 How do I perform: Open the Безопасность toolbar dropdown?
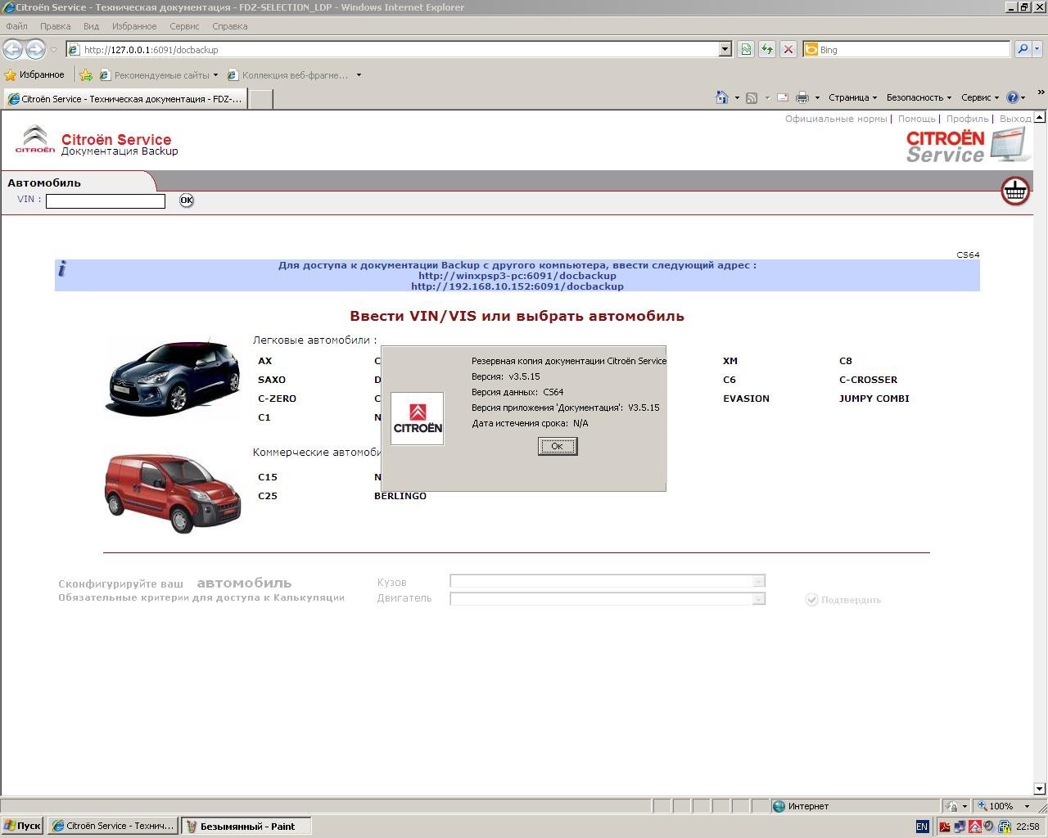(x=919, y=97)
